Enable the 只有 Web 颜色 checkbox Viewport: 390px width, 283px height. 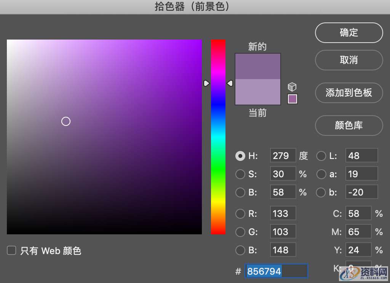(x=11, y=250)
